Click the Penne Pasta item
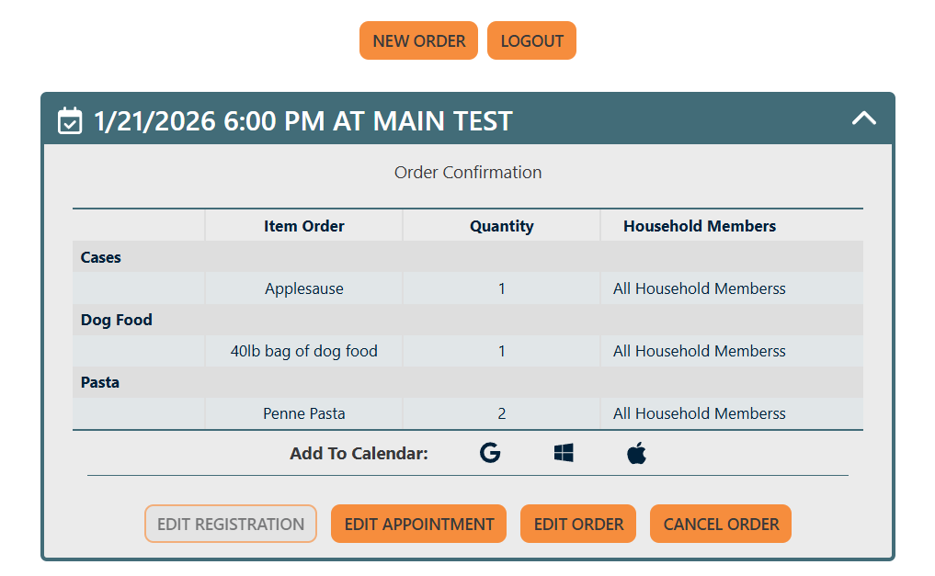This screenshot has width=935, height=576. (x=304, y=413)
